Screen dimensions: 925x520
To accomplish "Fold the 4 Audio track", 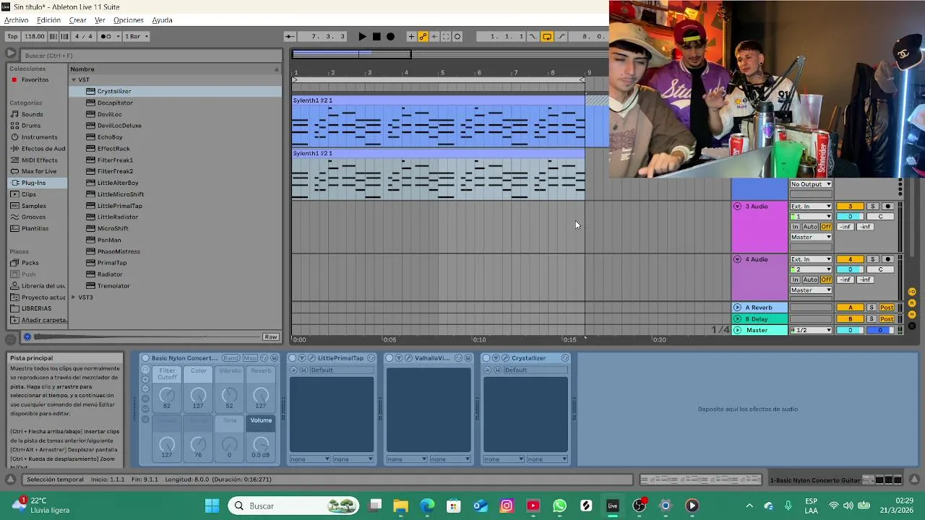I will 737,259.
